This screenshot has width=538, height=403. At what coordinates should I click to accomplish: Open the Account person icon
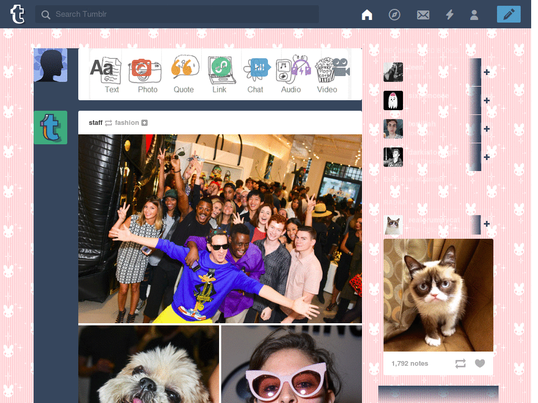click(x=474, y=15)
